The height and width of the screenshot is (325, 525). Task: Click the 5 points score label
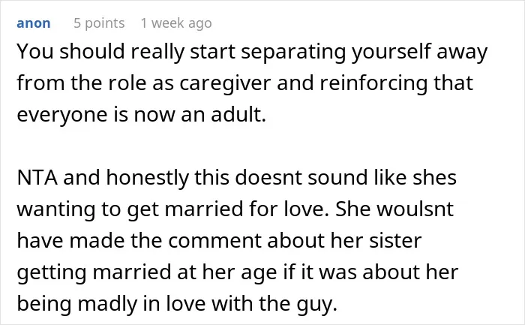pyautogui.click(x=99, y=23)
